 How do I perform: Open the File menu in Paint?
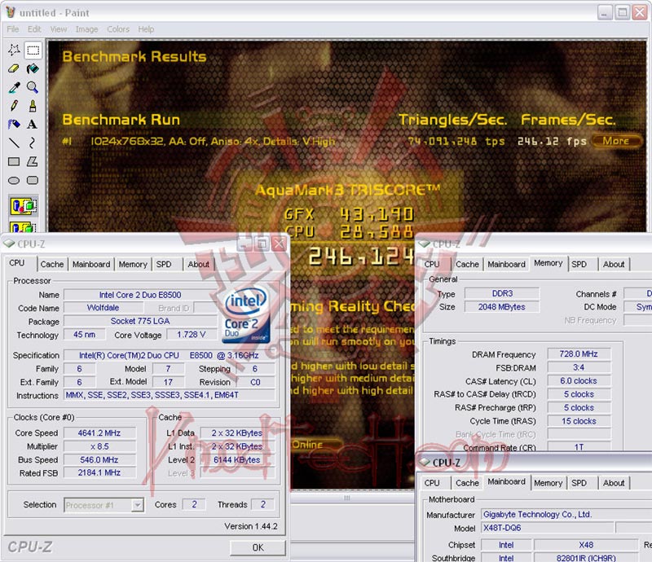pyautogui.click(x=13, y=29)
